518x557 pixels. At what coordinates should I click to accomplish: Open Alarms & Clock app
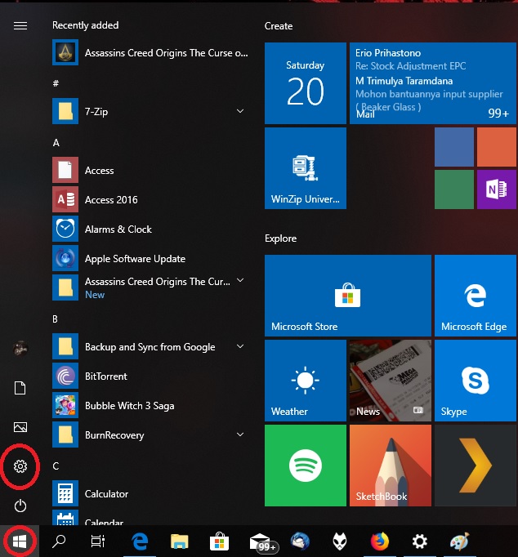coord(150,229)
